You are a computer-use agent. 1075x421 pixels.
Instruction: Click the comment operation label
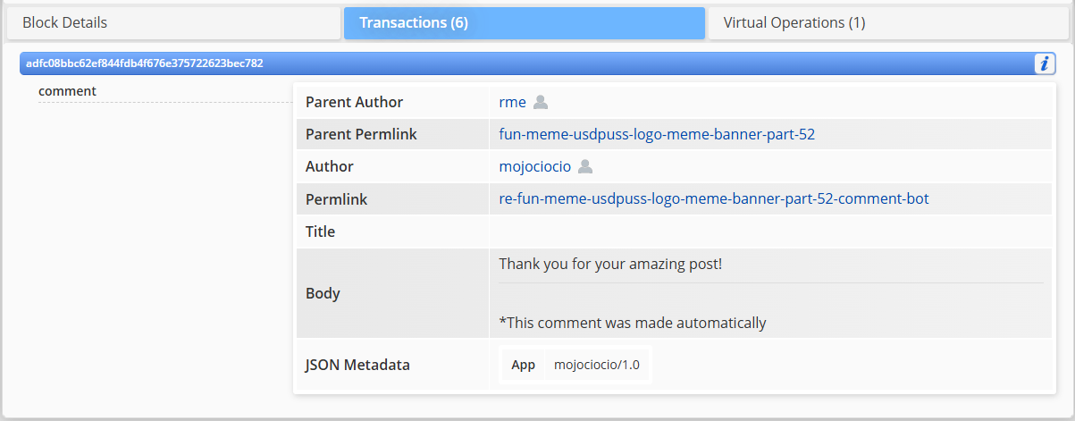[x=67, y=91]
